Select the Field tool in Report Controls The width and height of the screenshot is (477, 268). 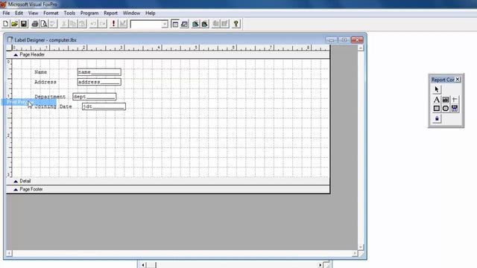click(446, 100)
